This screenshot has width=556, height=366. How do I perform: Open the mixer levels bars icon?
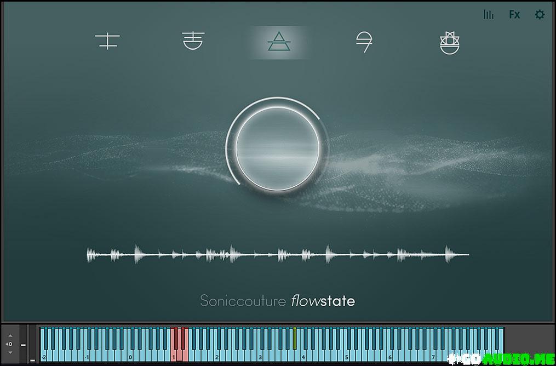point(488,15)
